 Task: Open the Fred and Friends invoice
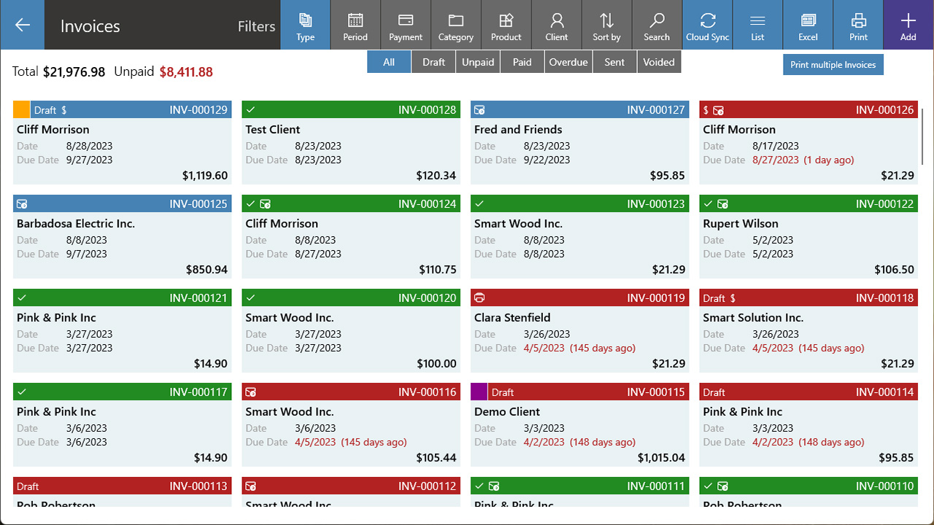(x=580, y=142)
